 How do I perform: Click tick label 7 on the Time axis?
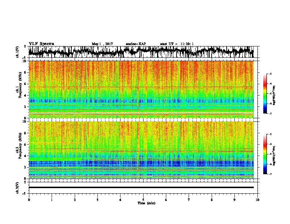(x=189, y=200)
